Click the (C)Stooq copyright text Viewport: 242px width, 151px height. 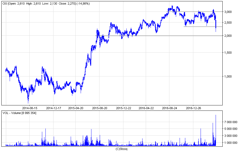coord(122,149)
